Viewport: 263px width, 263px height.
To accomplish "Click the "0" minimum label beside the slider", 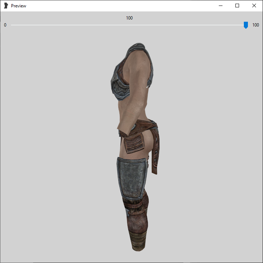I will click(5, 25).
